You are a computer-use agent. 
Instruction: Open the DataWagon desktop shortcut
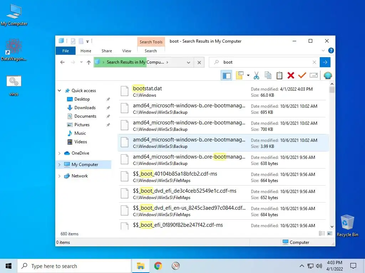pyautogui.click(x=14, y=50)
